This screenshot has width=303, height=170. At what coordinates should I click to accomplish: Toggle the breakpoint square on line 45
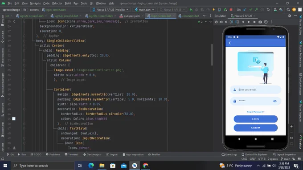[x=14, y=119]
